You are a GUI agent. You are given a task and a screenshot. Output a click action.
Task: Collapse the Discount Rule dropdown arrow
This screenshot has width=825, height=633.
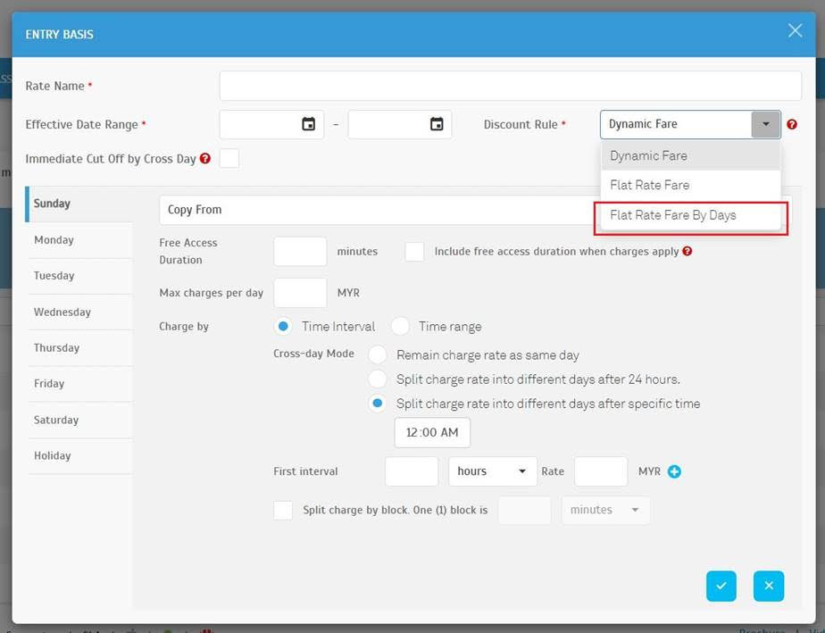pos(765,125)
